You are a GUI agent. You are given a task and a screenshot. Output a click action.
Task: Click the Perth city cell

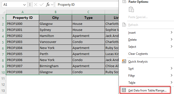click(55, 54)
